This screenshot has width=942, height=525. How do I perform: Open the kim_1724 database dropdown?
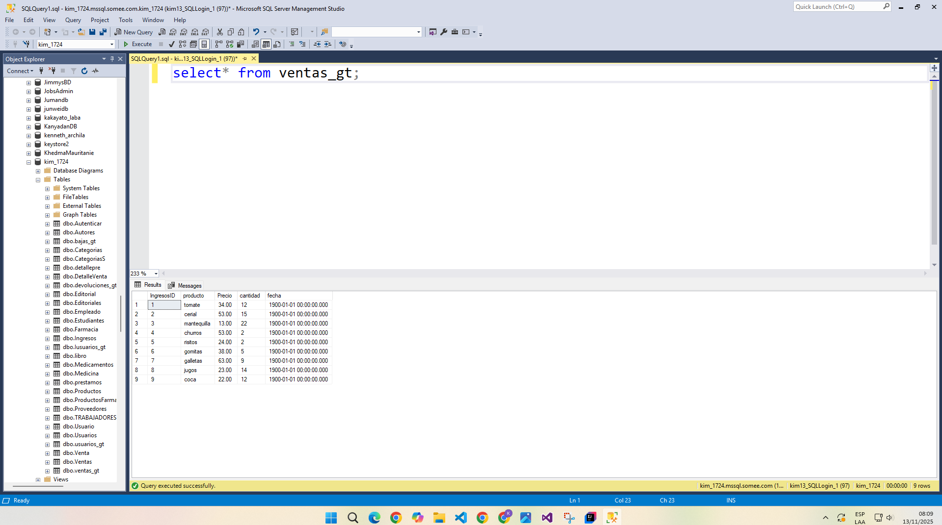pos(112,44)
